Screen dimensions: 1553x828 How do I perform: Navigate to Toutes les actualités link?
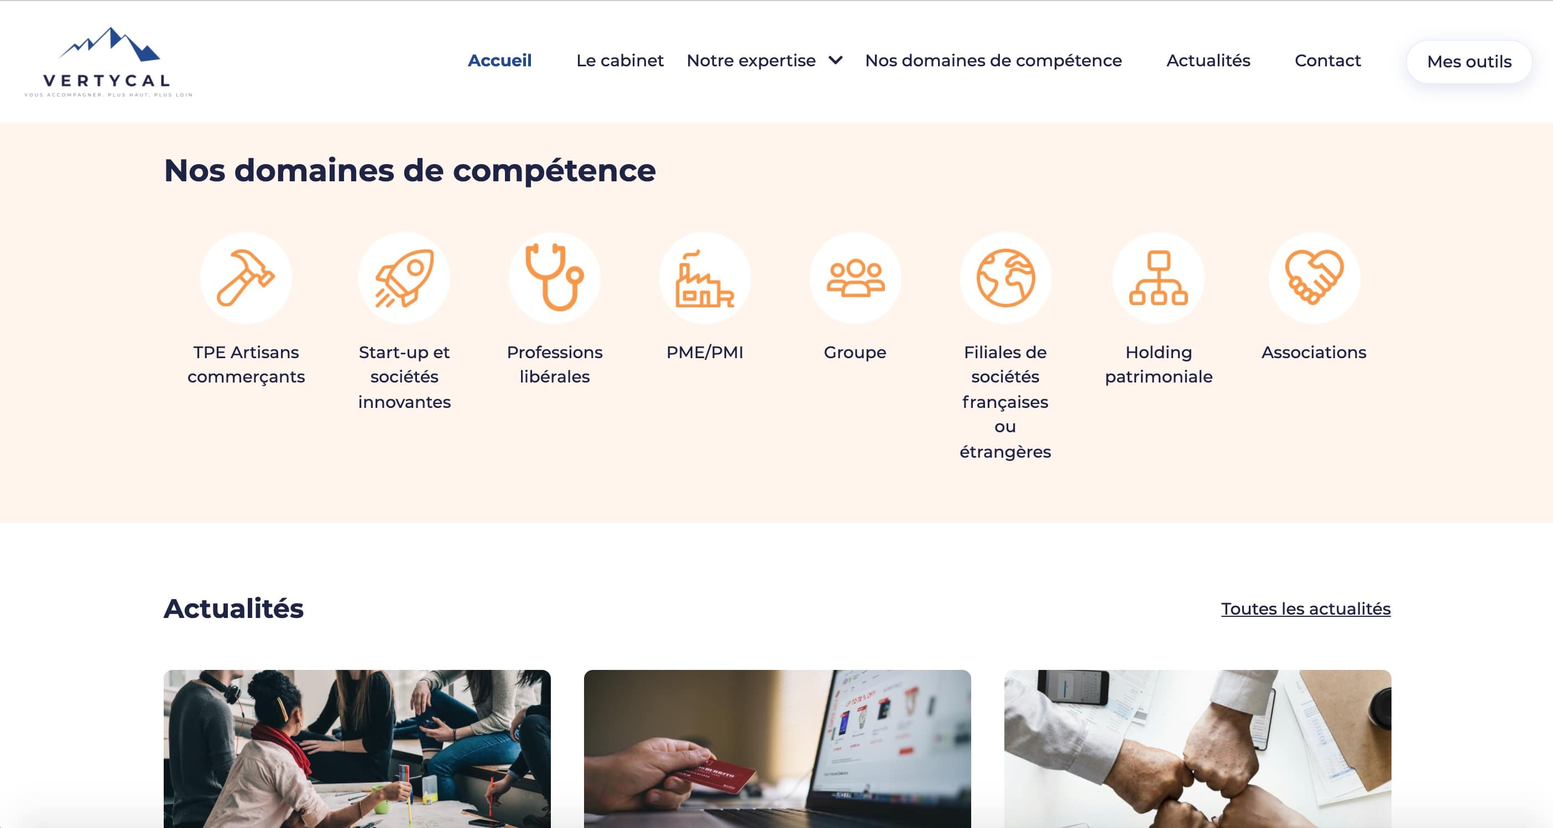point(1305,609)
